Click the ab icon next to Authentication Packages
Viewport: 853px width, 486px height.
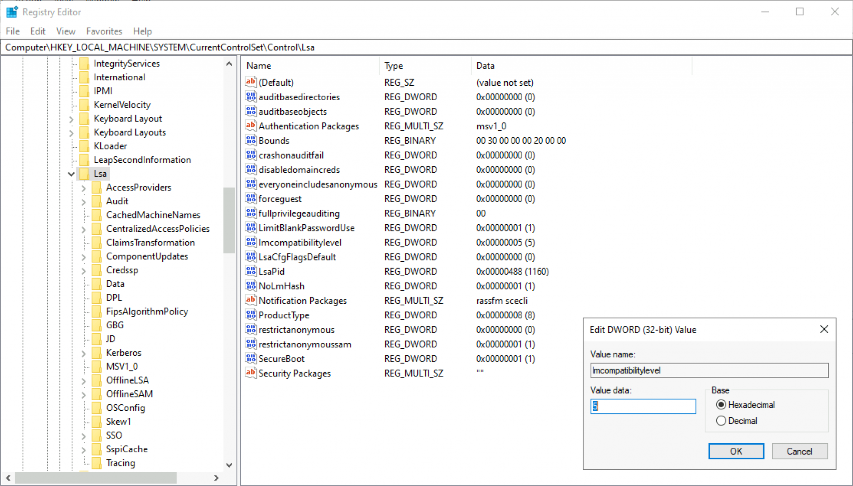point(250,126)
